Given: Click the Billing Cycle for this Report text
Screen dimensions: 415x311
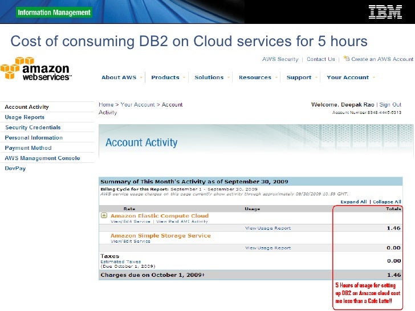Looking at the screenshot, I should tap(179, 189).
